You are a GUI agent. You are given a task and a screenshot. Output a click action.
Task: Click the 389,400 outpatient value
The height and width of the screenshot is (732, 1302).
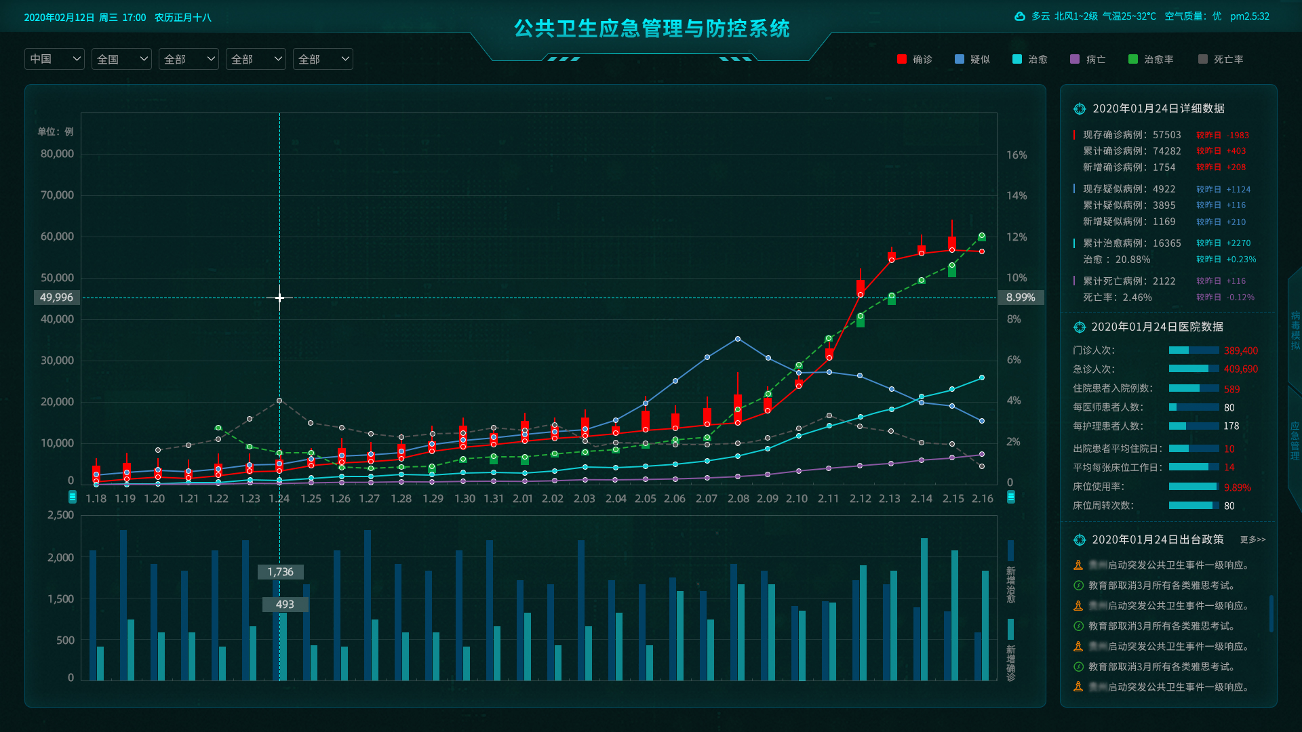(1241, 351)
